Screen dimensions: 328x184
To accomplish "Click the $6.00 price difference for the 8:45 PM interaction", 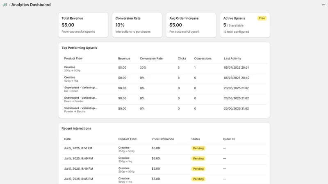I will tap(156, 179).
